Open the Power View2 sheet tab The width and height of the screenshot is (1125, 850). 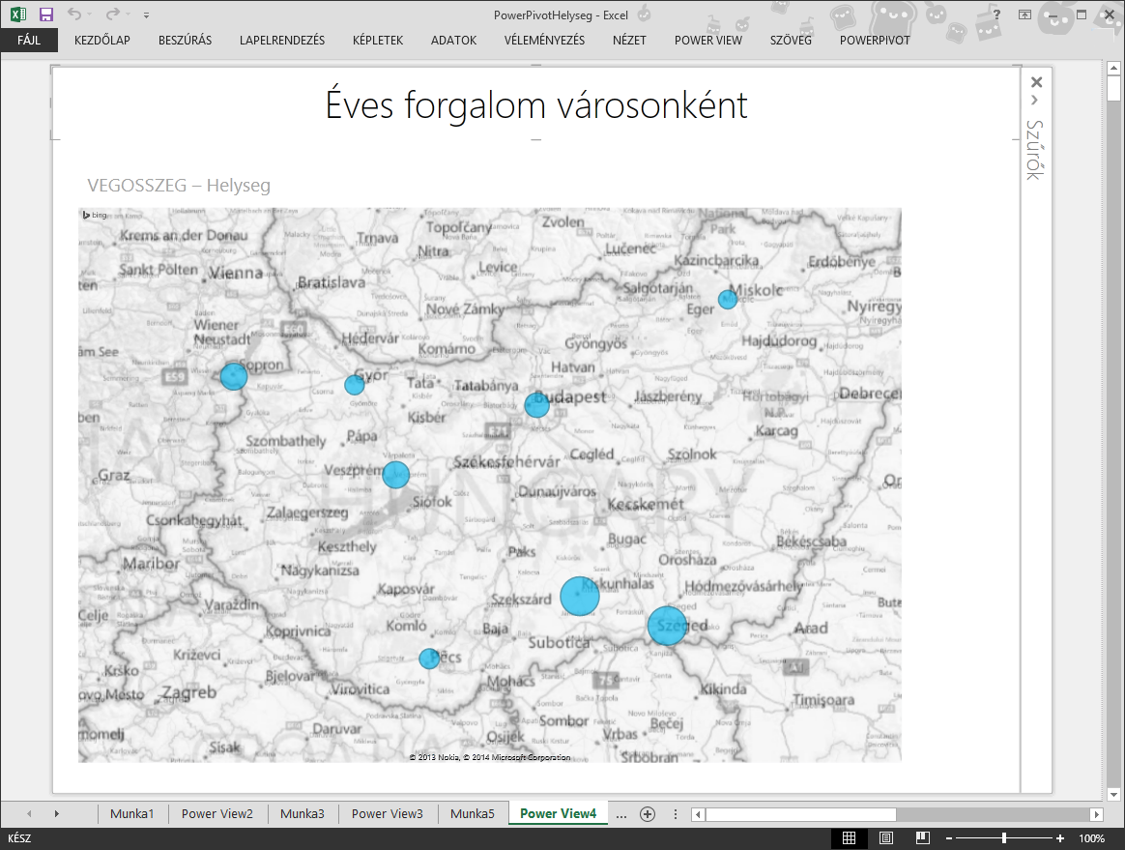(x=216, y=813)
